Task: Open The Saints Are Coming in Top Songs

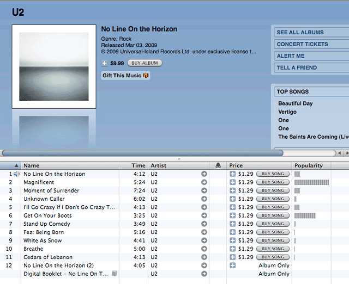Action: [x=314, y=137]
